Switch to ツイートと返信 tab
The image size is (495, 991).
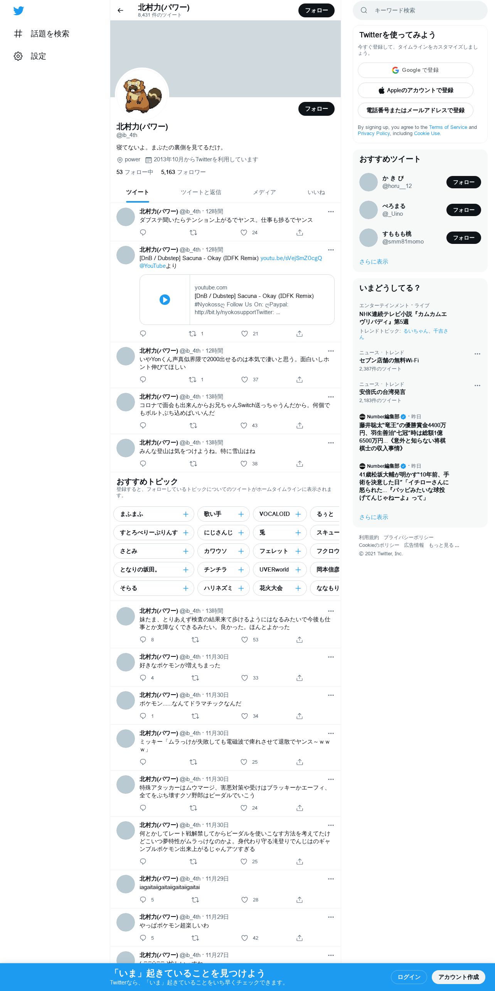201,192
